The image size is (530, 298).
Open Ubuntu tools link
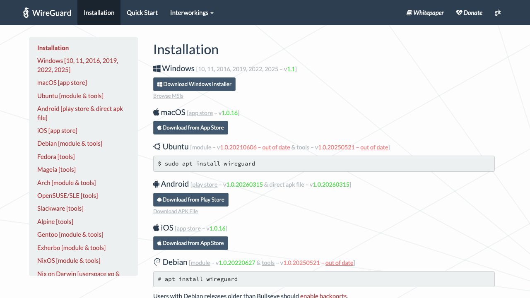click(x=303, y=147)
